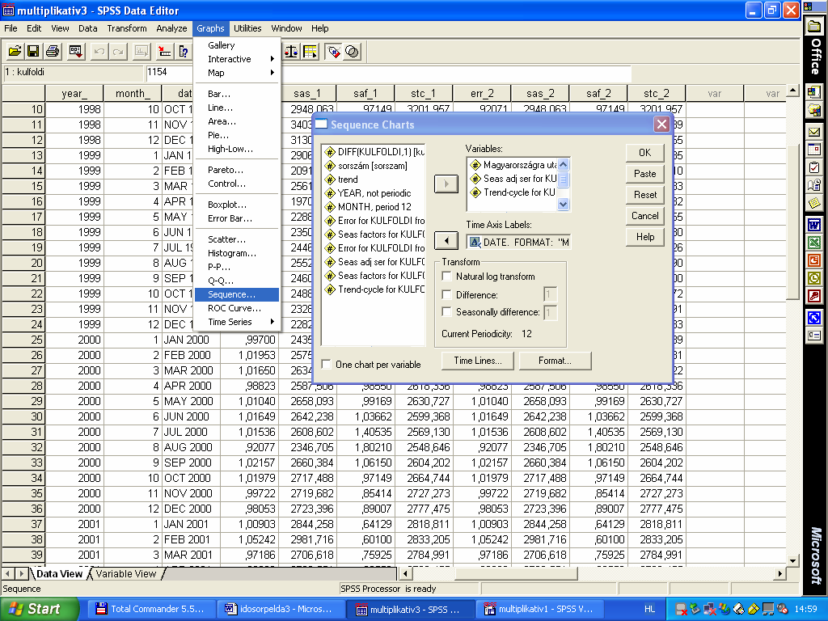828x621 pixels.
Task: Click New Appointment calendar icon in Office bar
Action: pyautogui.click(x=814, y=150)
